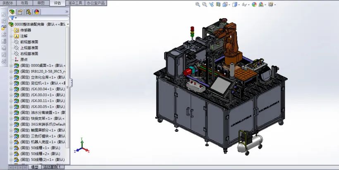This screenshot has height=170, width=339.
Task: Expand the 变位机<1> component node
Action: pyautogui.click(x=11, y=83)
